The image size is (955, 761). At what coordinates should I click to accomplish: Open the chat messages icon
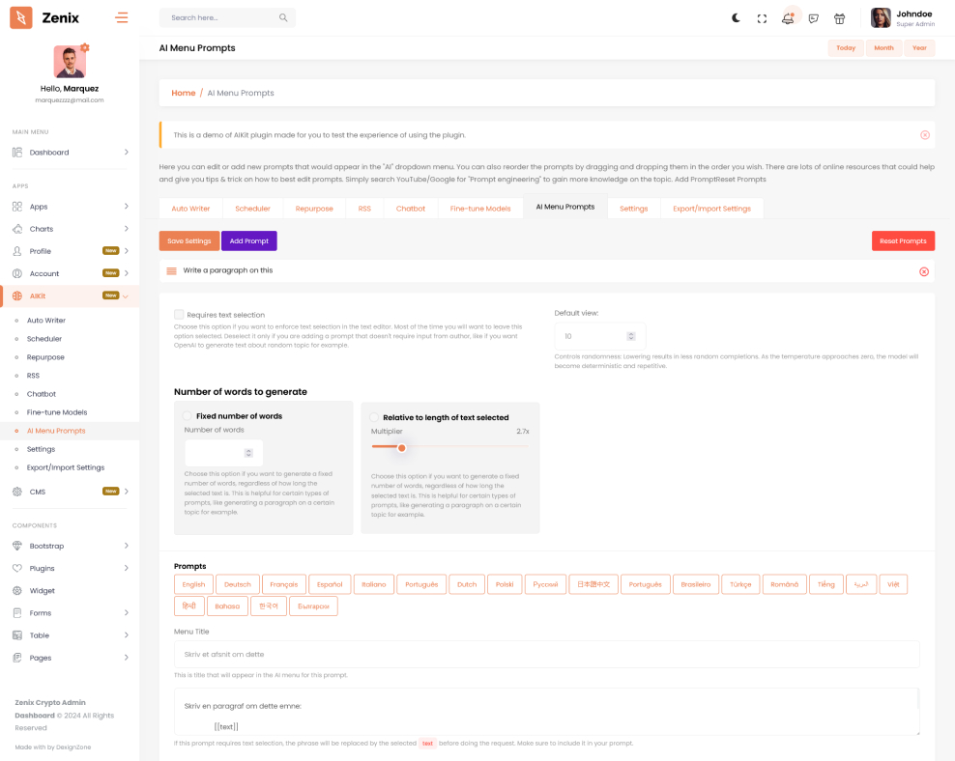(x=814, y=18)
